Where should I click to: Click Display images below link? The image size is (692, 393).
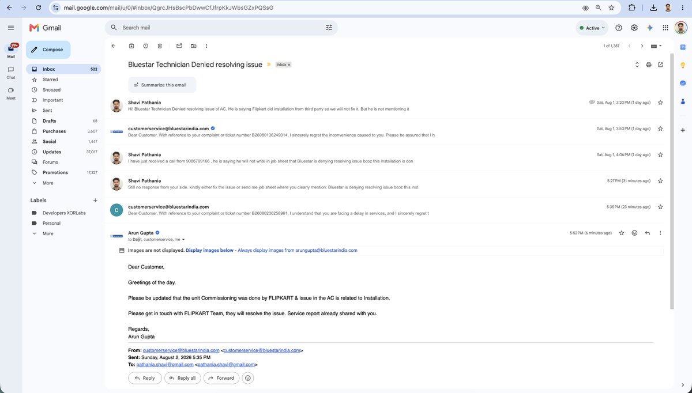(209, 251)
